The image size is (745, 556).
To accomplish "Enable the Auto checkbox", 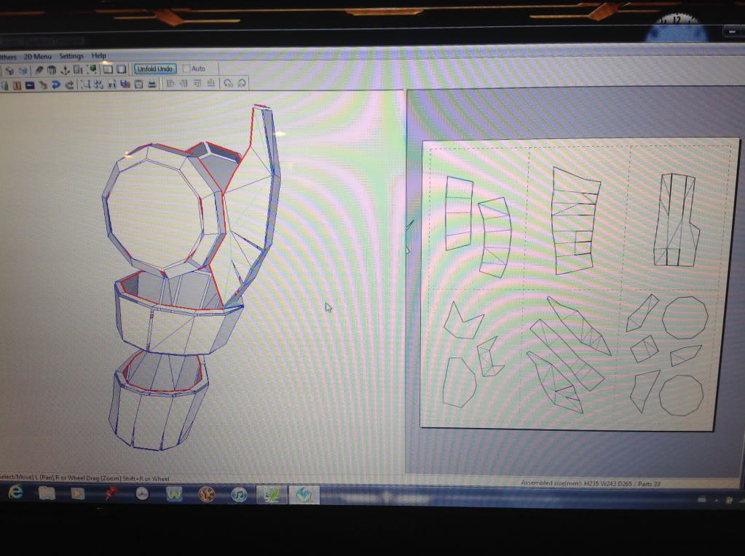I will pos(186,68).
